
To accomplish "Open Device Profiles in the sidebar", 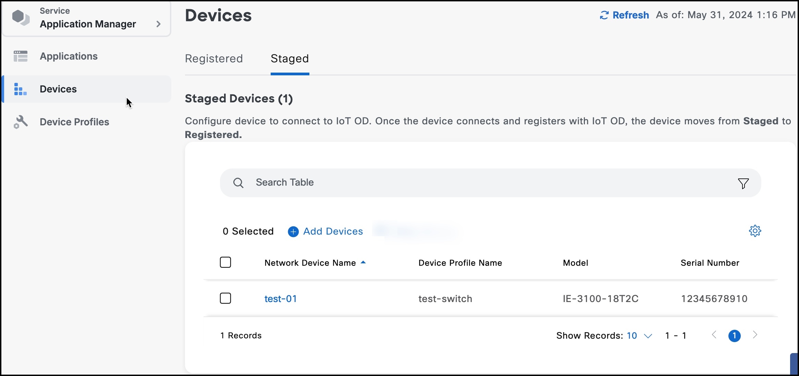I will click(74, 122).
